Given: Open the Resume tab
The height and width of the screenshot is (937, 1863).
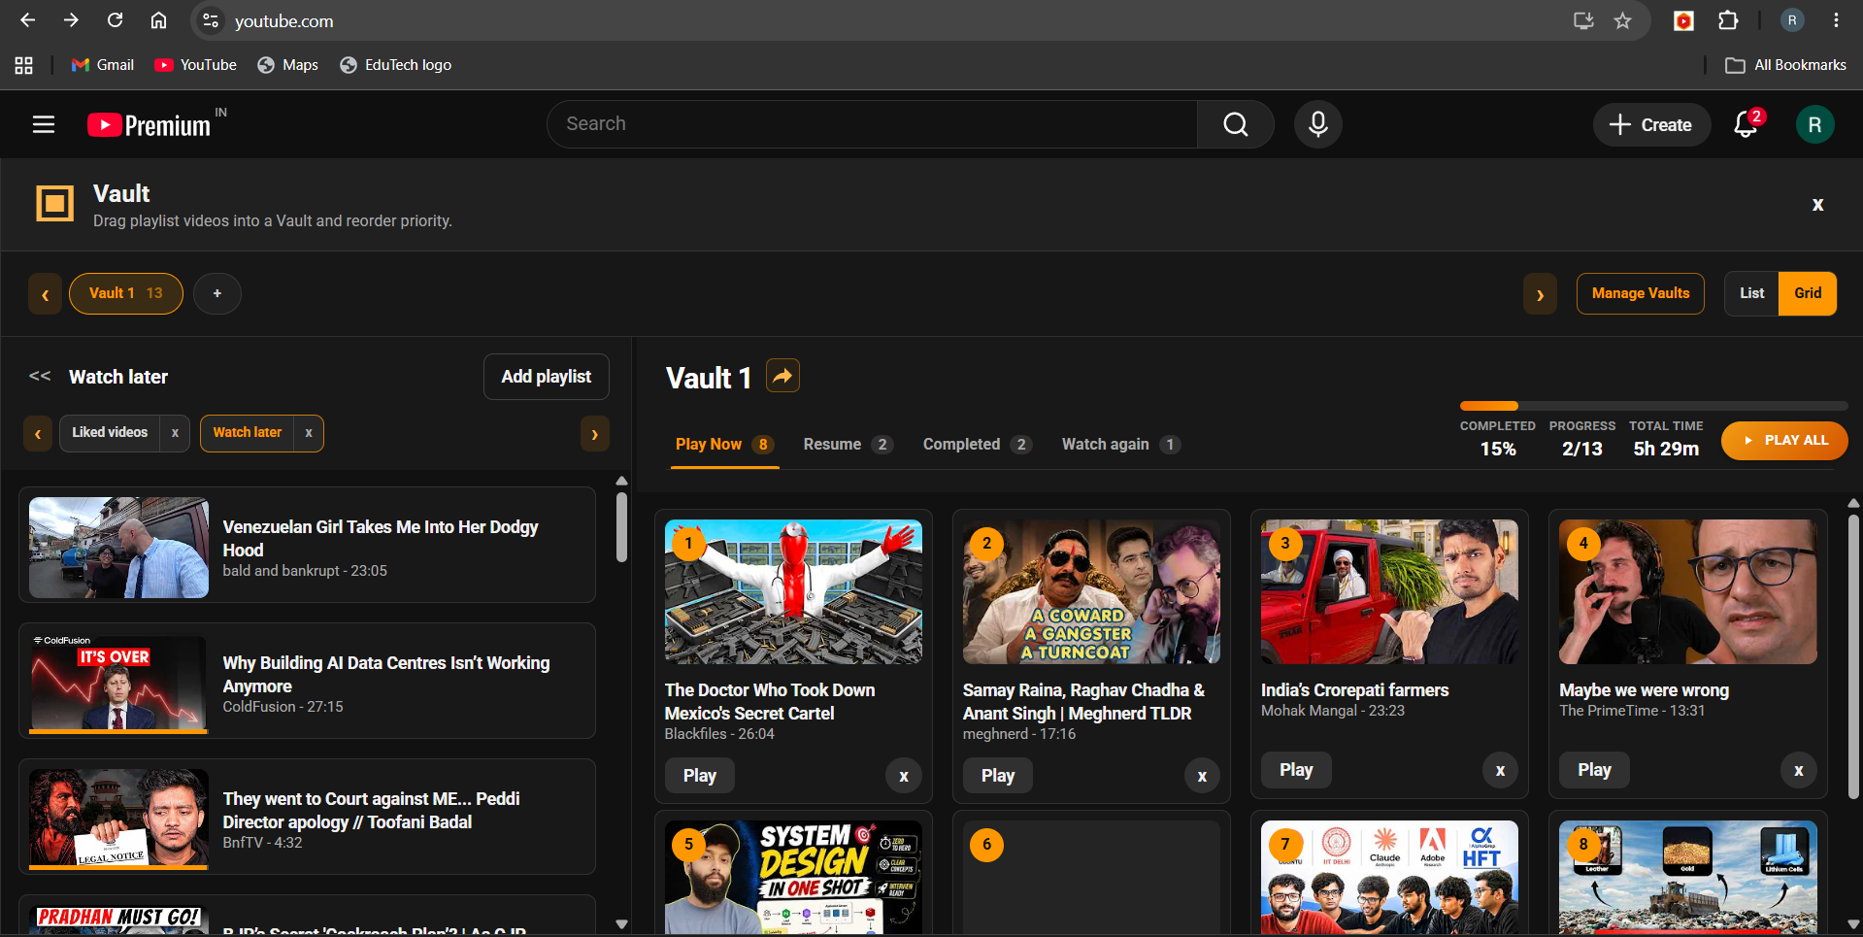Looking at the screenshot, I should coord(847,445).
